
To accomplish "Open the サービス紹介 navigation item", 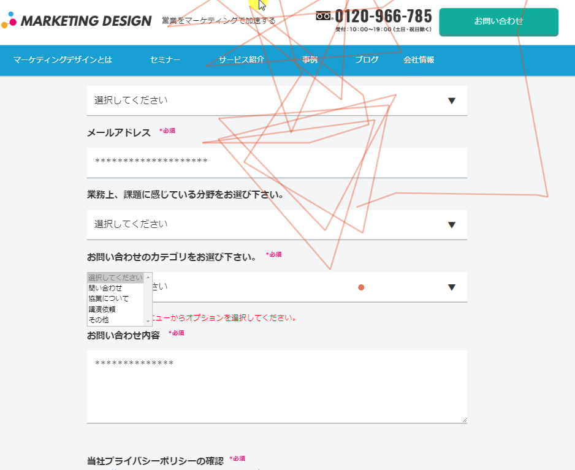I will pyautogui.click(x=242, y=60).
